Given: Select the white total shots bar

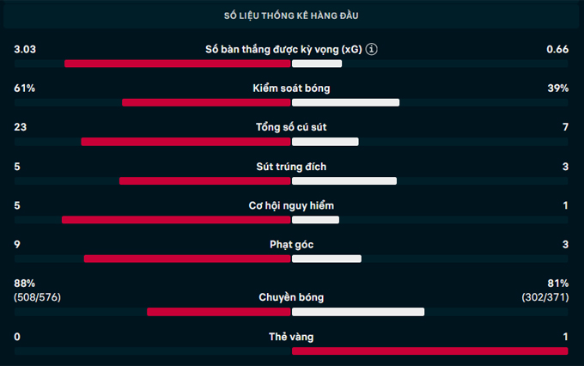Looking at the screenshot, I should [325, 142].
